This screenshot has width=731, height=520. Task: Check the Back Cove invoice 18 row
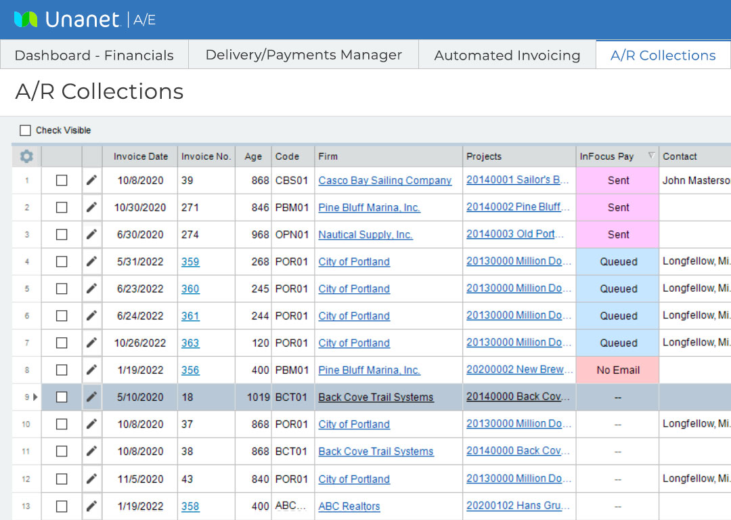click(x=62, y=397)
